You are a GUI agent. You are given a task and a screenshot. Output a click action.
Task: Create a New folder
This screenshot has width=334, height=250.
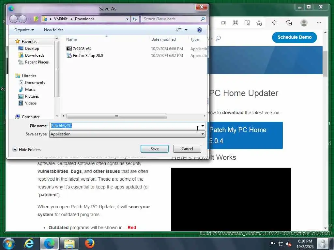pyautogui.click(x=53, y=30)
